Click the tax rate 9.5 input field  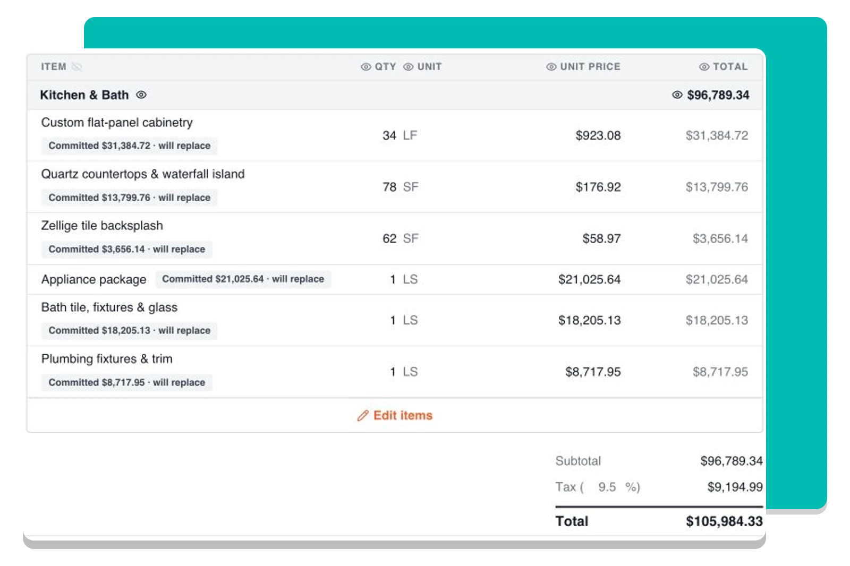point(607,487)
